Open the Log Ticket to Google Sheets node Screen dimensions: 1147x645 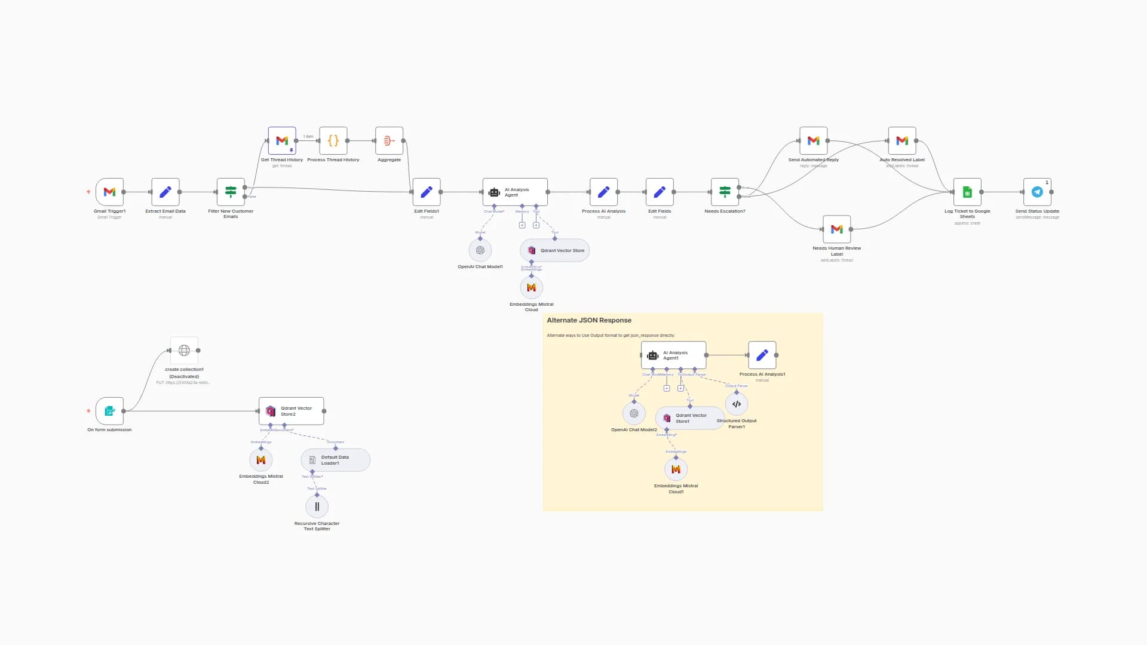[967, 192]
